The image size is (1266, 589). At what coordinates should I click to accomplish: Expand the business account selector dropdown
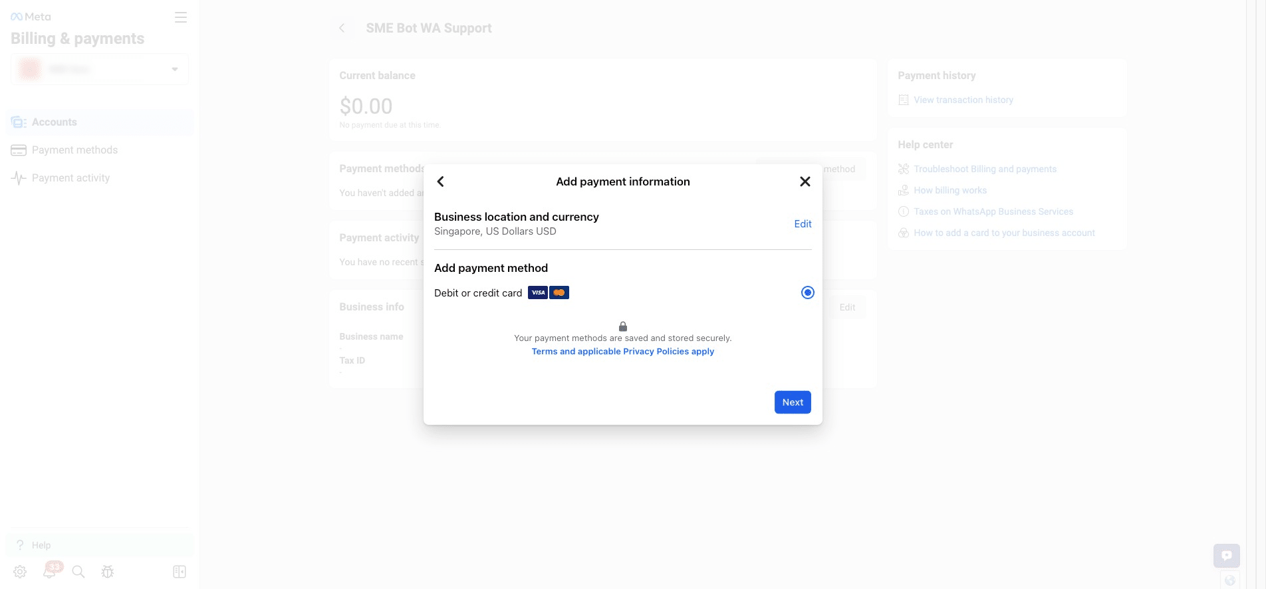(100, 69)
